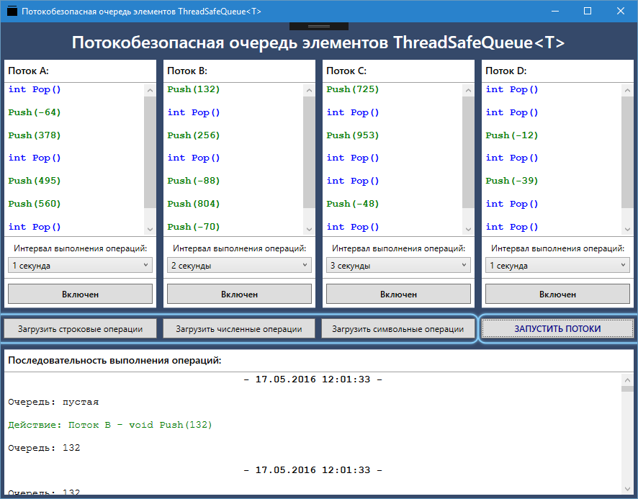
Task: Maximize the ThreadSafeQueue window
Action: pos(588,11)
